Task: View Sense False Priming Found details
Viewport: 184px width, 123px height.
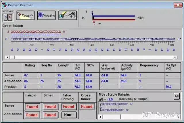Action: click(68, 107)
